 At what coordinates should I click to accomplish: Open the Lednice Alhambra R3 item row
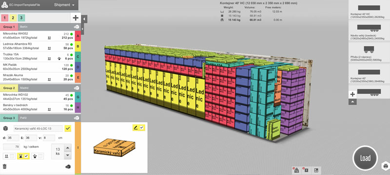[38, 46]
